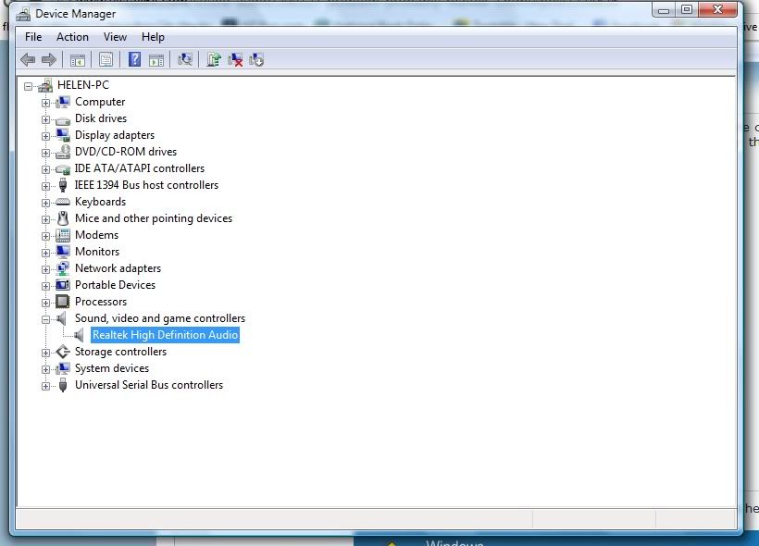Scan for hardware changes toolbar icon
The width and height of the screenshot is (759, 546).
tap(185, 59)
